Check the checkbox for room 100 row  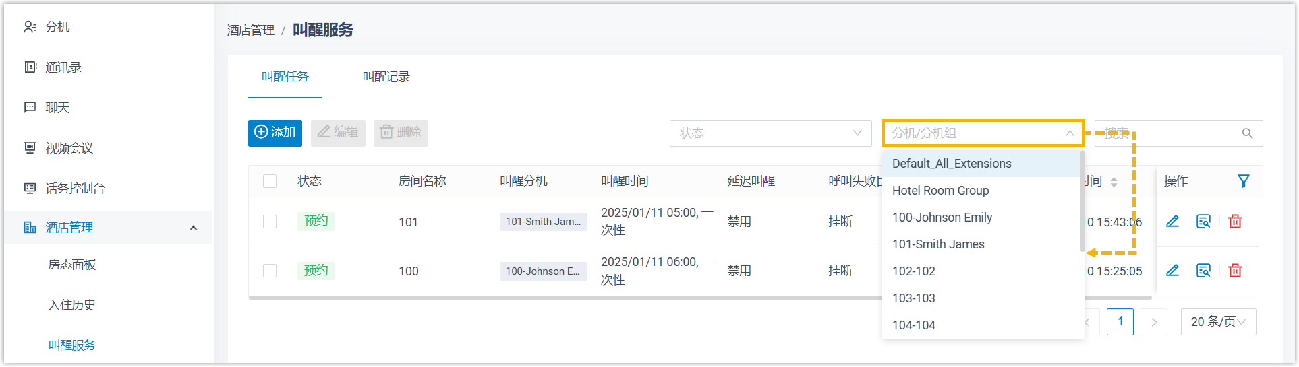coord(270,271)
